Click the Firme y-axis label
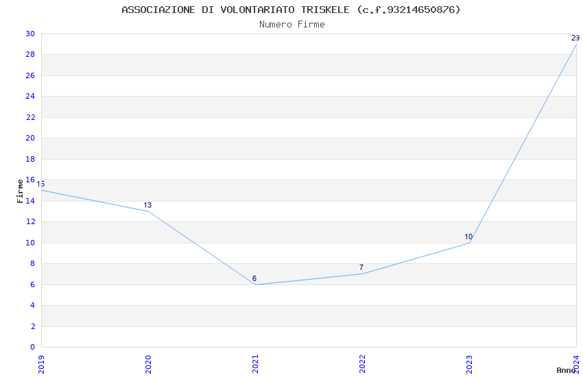 [x=20, y=191]
